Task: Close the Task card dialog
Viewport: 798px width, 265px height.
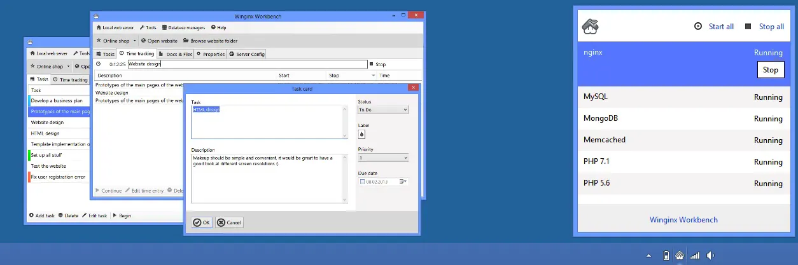Action: [x=413, y=88]
